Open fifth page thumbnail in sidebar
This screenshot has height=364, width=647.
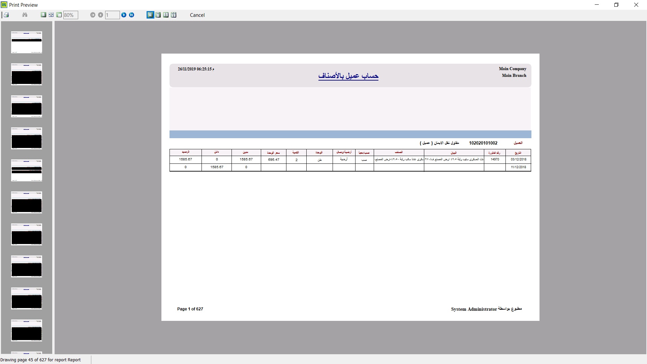(x=27, y=171)
